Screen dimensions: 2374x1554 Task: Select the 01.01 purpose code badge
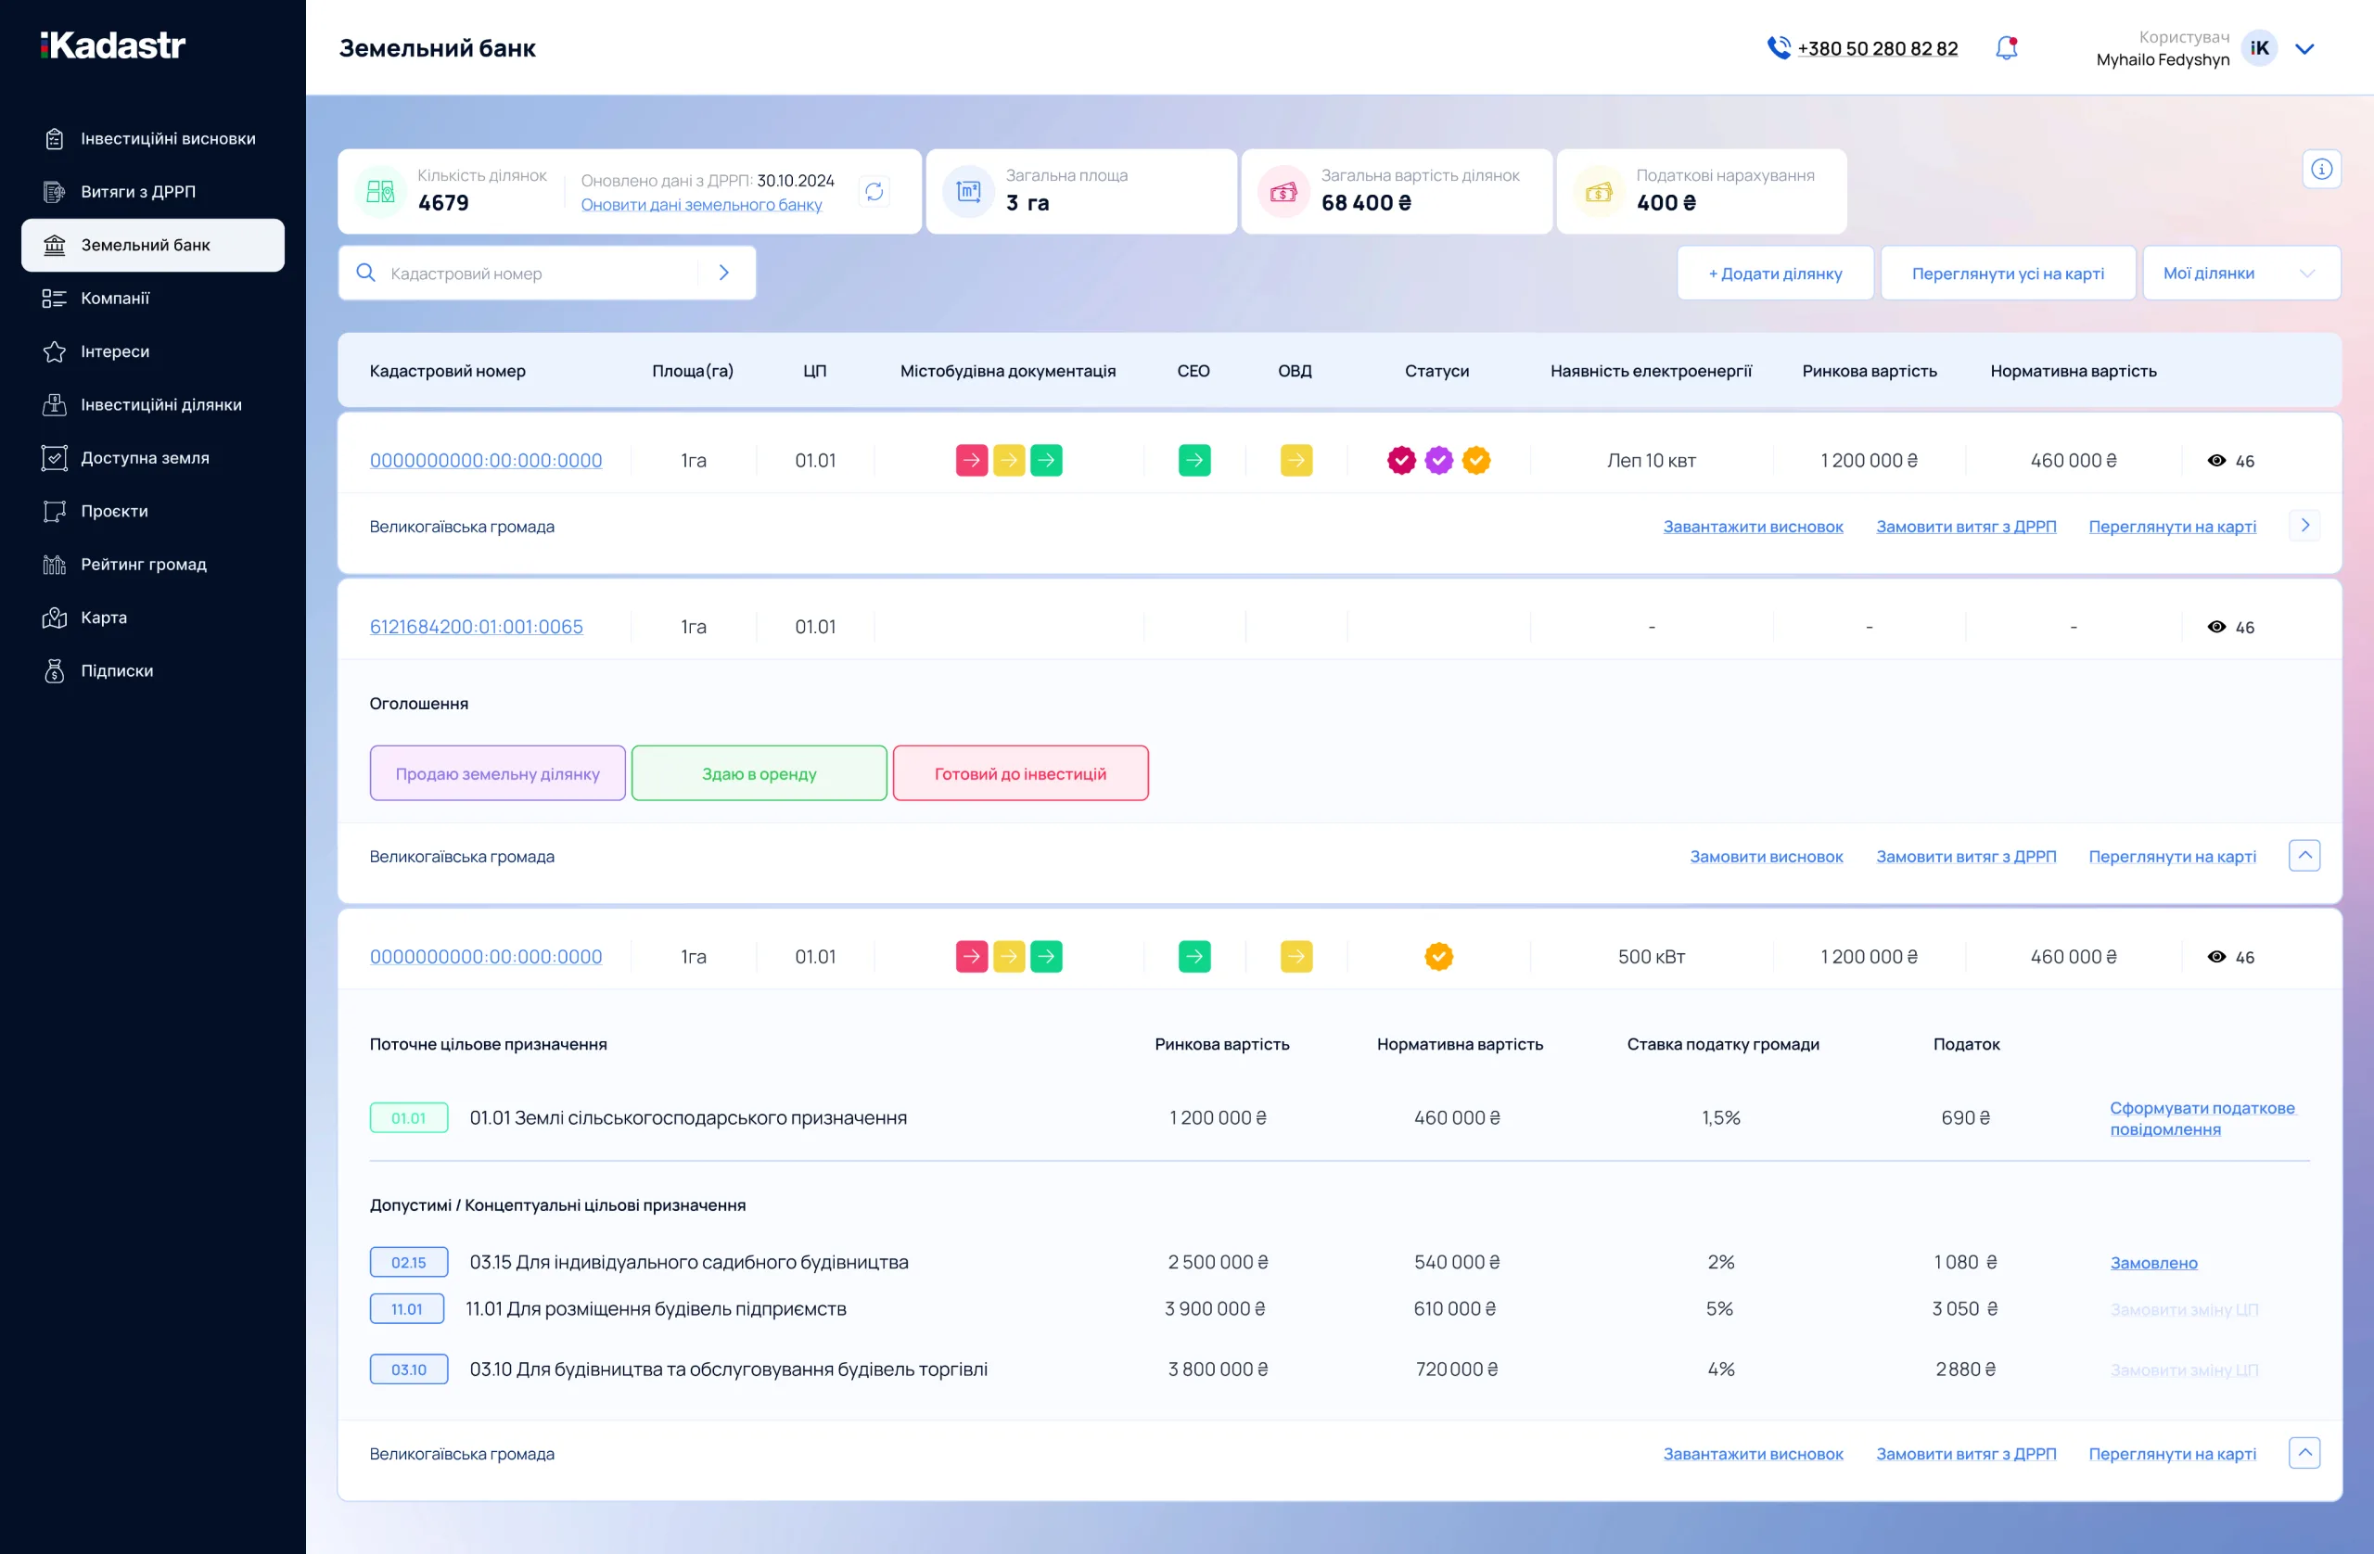tap(409, 1118)
